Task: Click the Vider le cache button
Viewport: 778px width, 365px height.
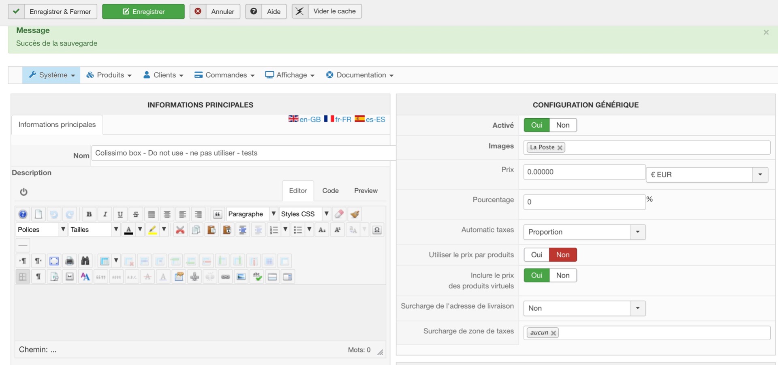Action: [327, 11]
